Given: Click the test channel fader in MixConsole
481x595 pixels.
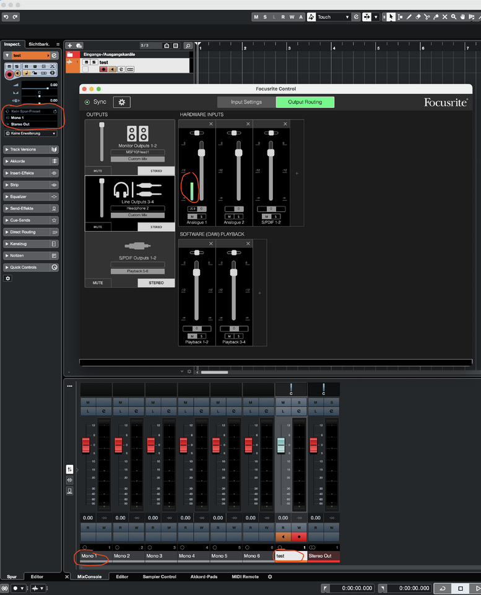Looking at the screenshot, I should 281,445.
